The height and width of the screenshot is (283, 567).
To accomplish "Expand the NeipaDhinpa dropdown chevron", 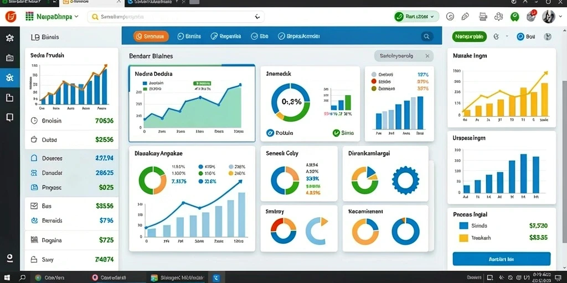I will tap(76, 17).
